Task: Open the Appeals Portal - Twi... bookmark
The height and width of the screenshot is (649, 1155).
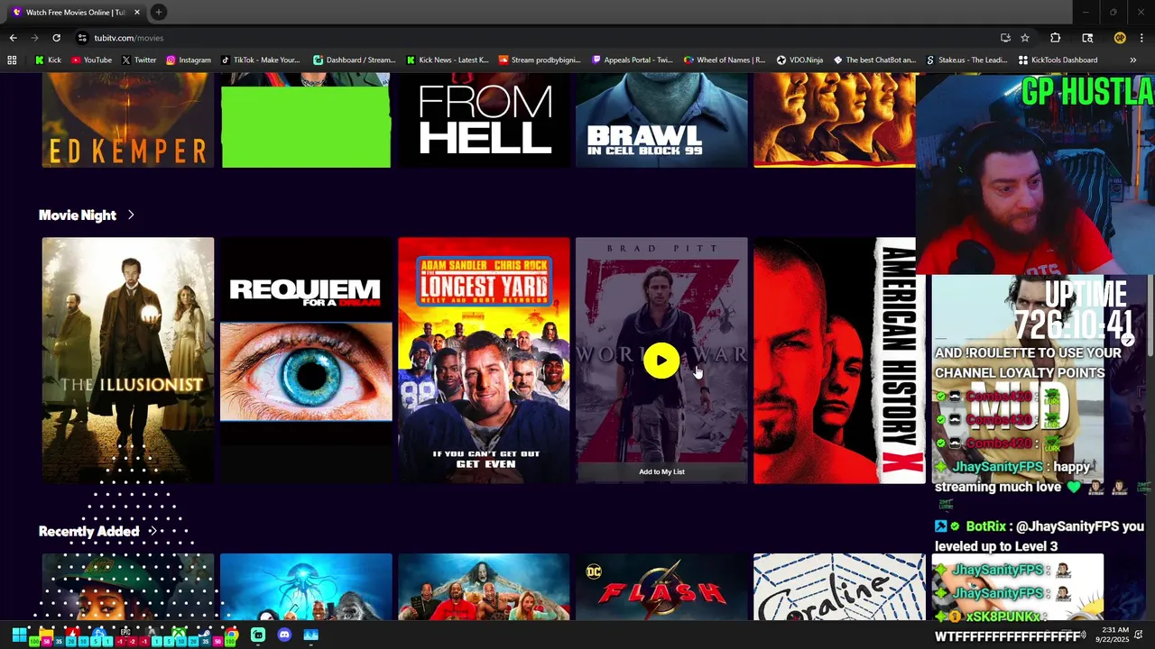Action: [x=632, y=60]
